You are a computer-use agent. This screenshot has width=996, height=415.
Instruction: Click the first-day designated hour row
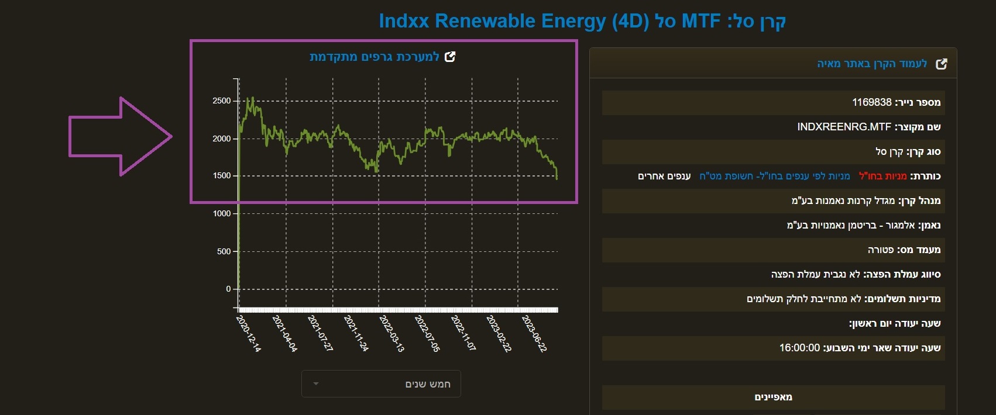pyautogui.click(x=773, y=323)
